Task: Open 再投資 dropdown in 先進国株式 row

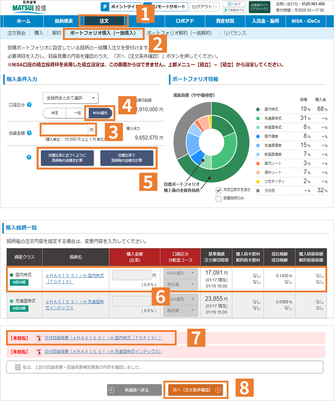Action: [x=181, y=311]
